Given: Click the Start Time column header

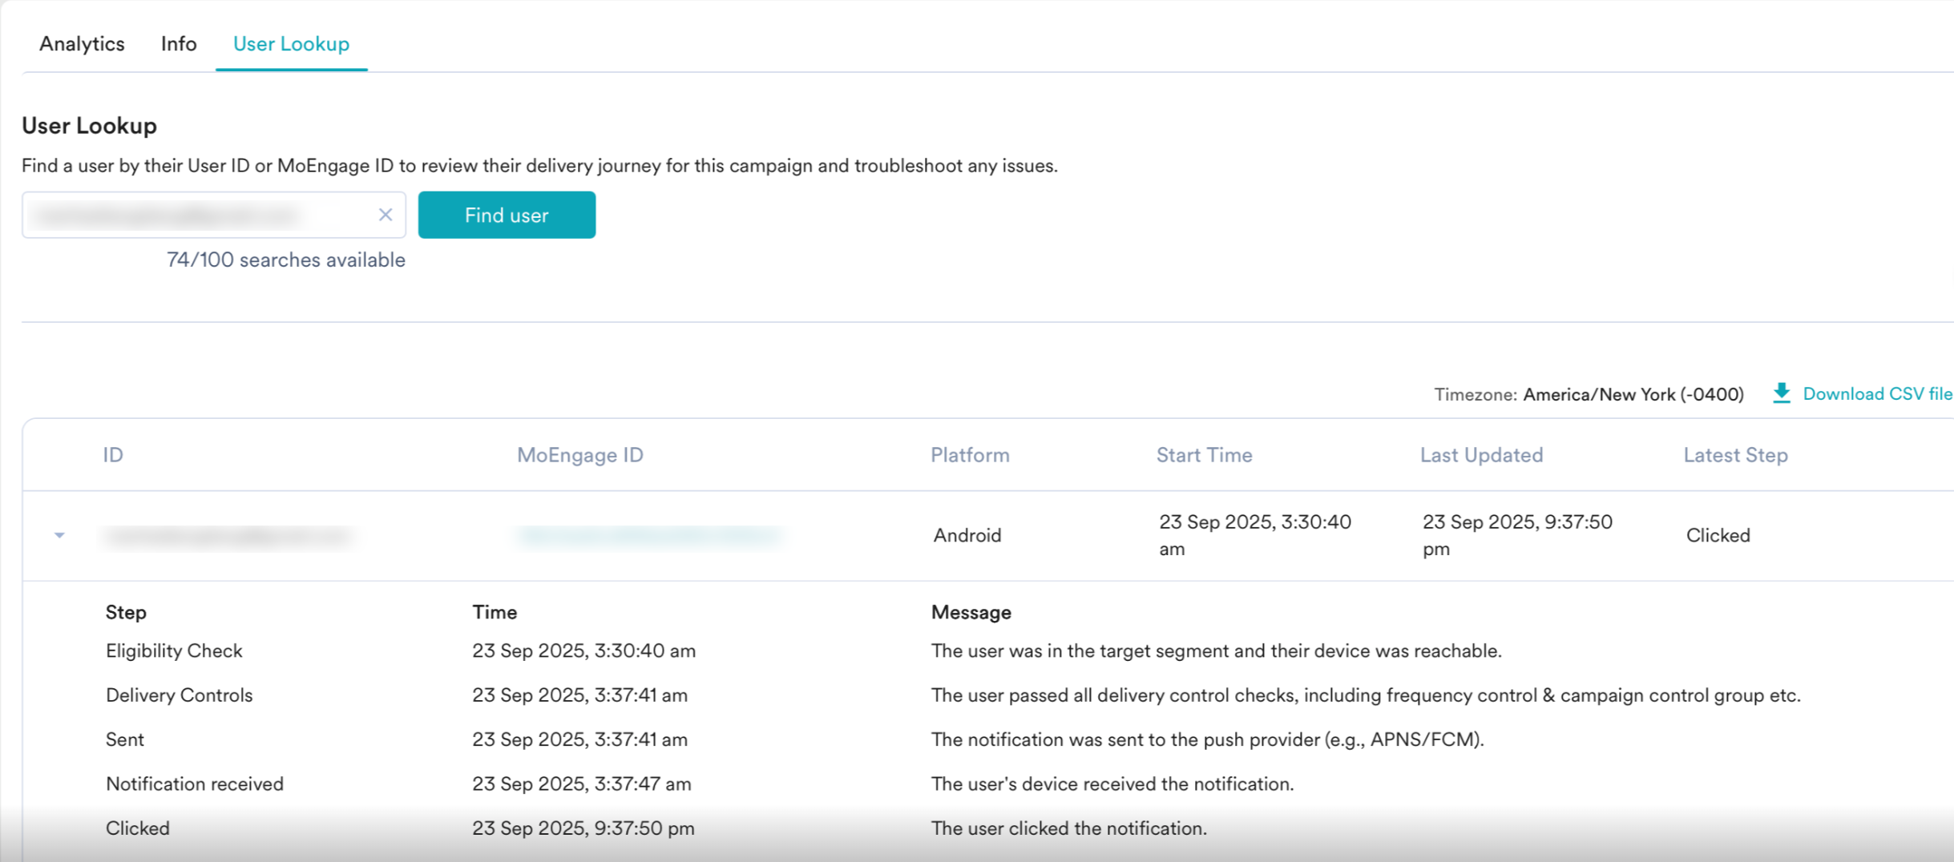Looking at the screenshot, I should pos(1203,455).
